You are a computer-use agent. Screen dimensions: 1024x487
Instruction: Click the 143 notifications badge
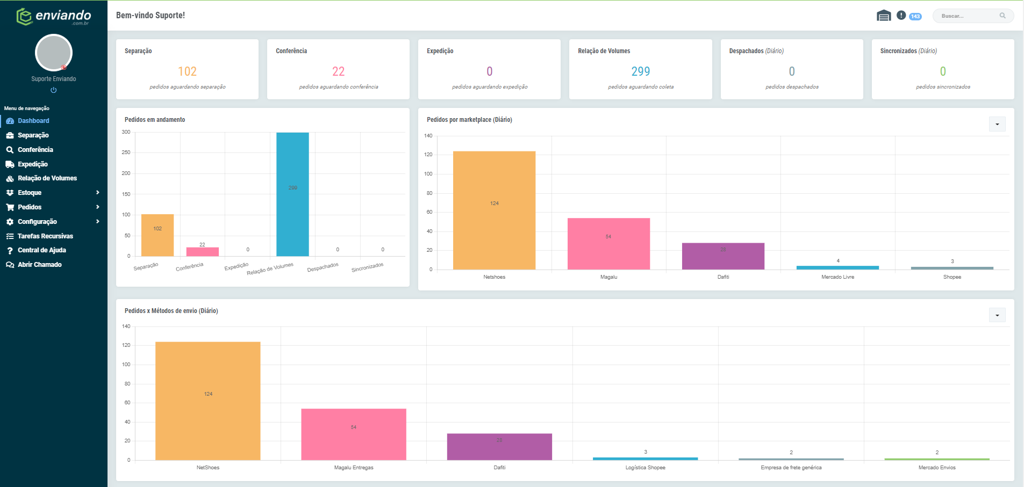click(x=915, y=17)
